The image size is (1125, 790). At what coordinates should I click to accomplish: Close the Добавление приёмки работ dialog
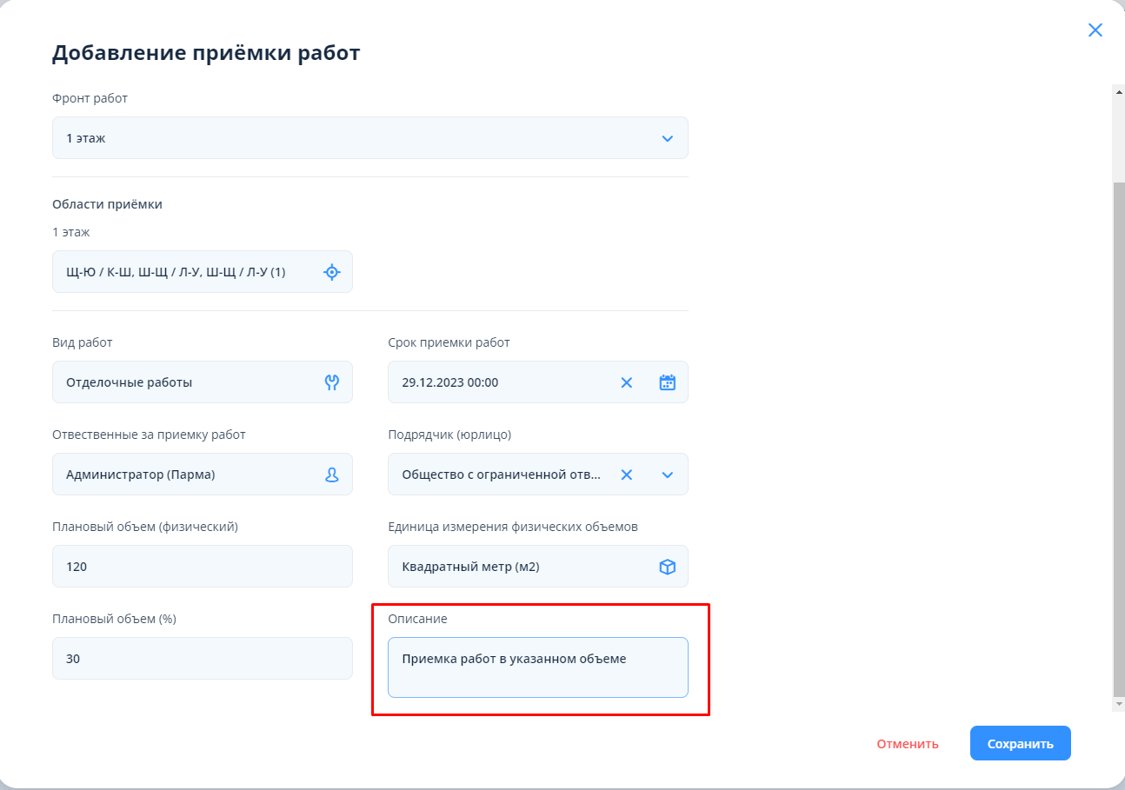coord(1095,30)
